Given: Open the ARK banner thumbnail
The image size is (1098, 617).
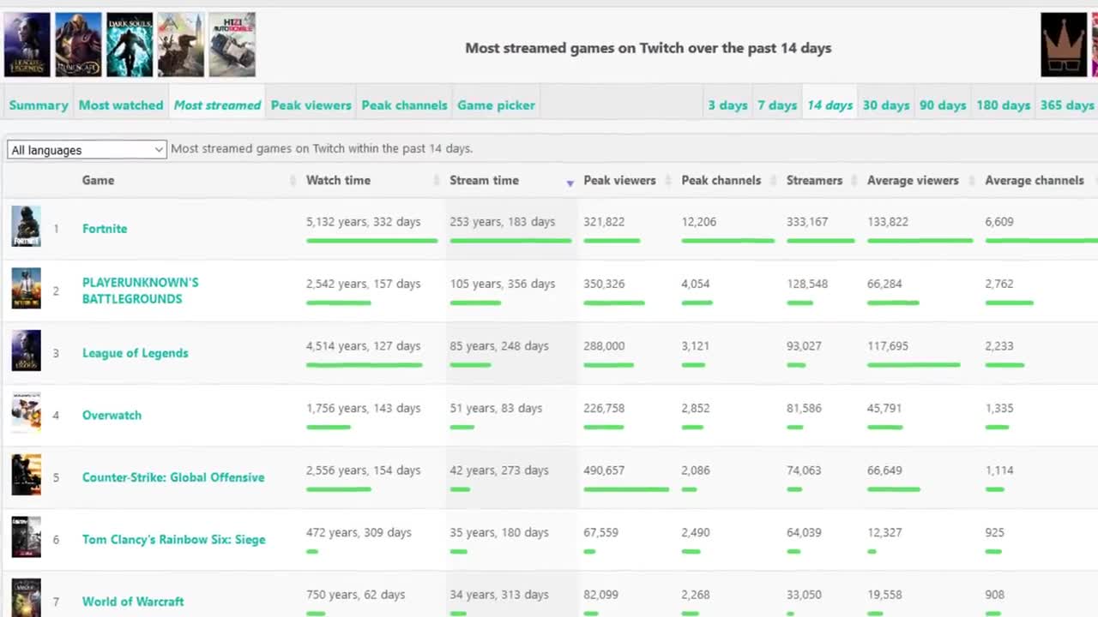Looking at the screenshot, I should [x=181, y=45].
